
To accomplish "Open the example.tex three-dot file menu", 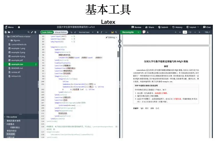I will [x=36, y=64].
